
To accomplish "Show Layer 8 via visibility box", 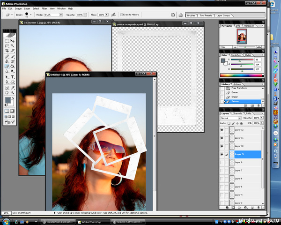I will [222, 162].
